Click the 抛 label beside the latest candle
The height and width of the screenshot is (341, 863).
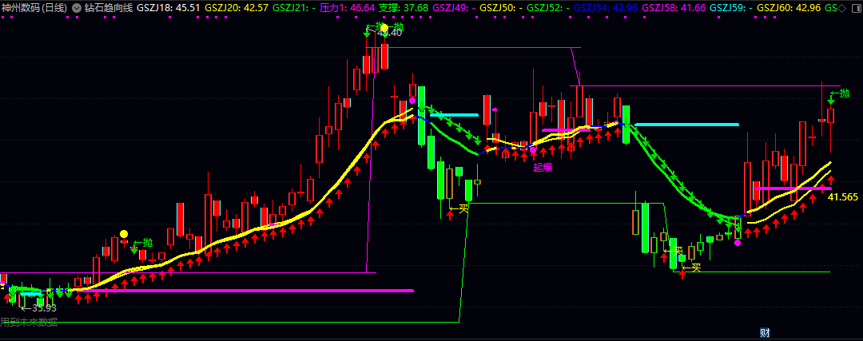[845, 93]
